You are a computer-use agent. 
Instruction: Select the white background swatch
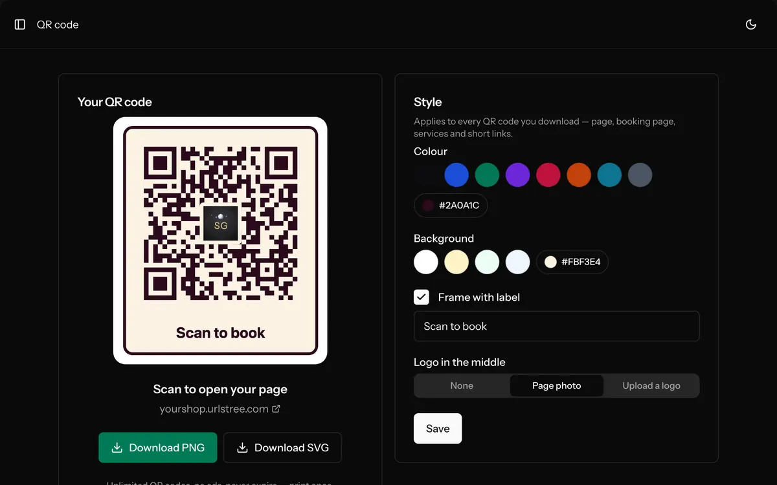coord(426,262)
